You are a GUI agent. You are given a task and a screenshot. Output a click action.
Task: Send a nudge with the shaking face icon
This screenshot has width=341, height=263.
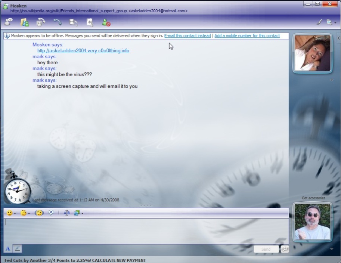tap(39, 213)
